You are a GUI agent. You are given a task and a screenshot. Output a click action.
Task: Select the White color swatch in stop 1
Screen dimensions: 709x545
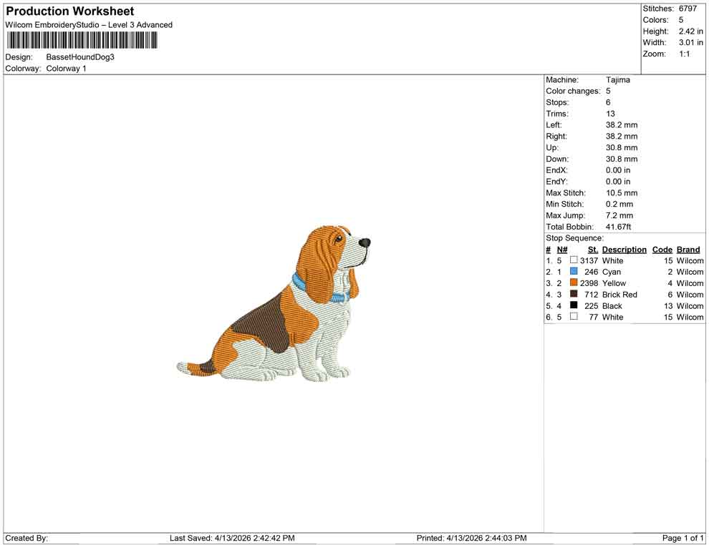[573, 260]
